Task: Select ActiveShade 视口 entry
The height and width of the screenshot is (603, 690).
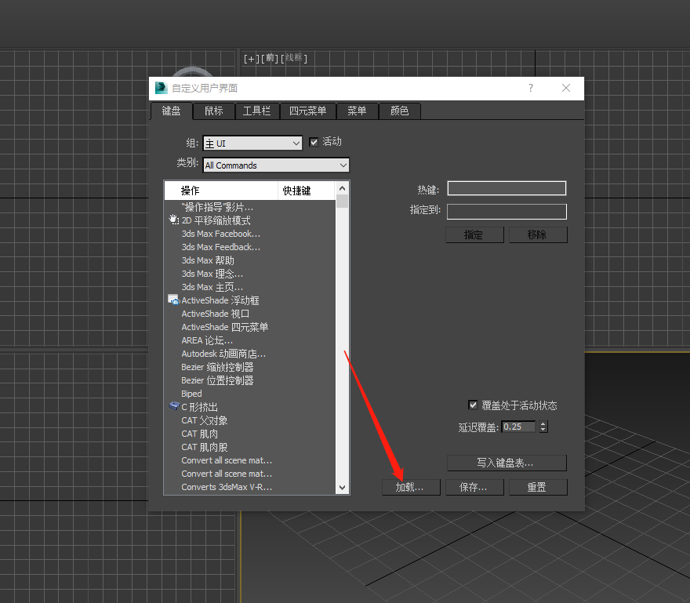Action: (215, 314)
